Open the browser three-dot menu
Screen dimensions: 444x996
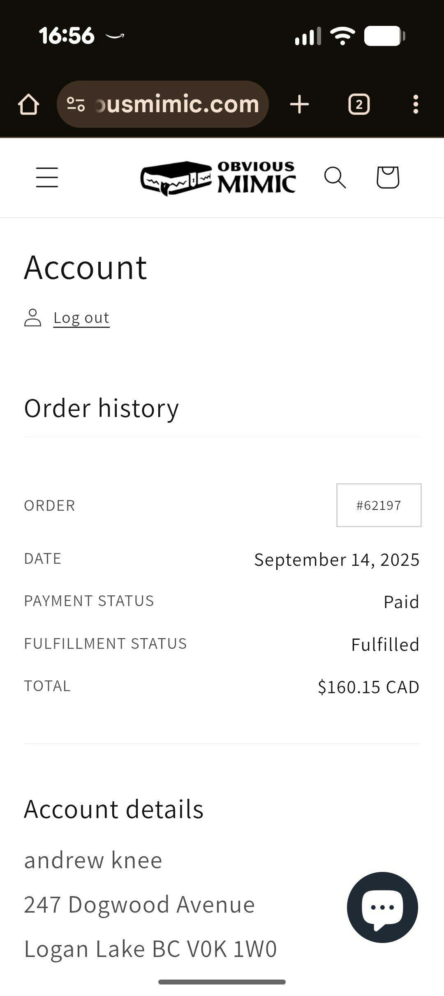point(416,104)
